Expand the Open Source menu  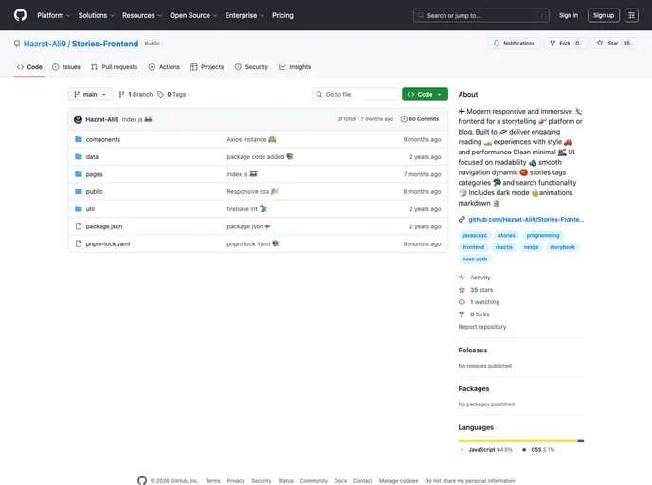(x=193, y=15)
